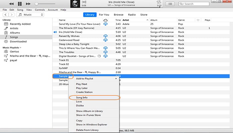Toggle shuffle mode
Viewport: 233px width, 133px height.
tap(84, 2)
